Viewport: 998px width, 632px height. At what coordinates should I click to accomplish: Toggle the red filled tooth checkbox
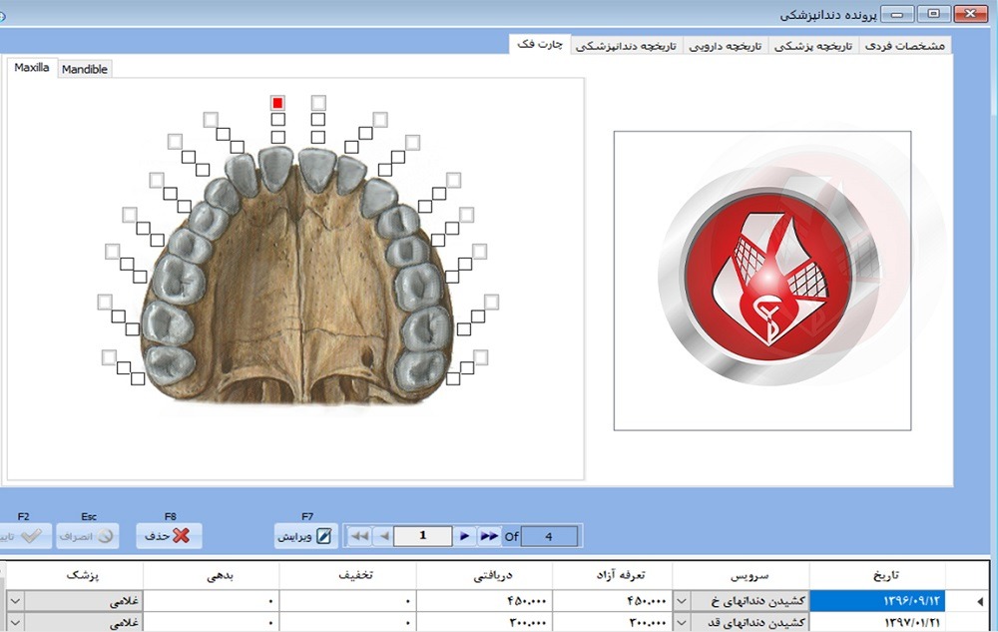(277, 103)
